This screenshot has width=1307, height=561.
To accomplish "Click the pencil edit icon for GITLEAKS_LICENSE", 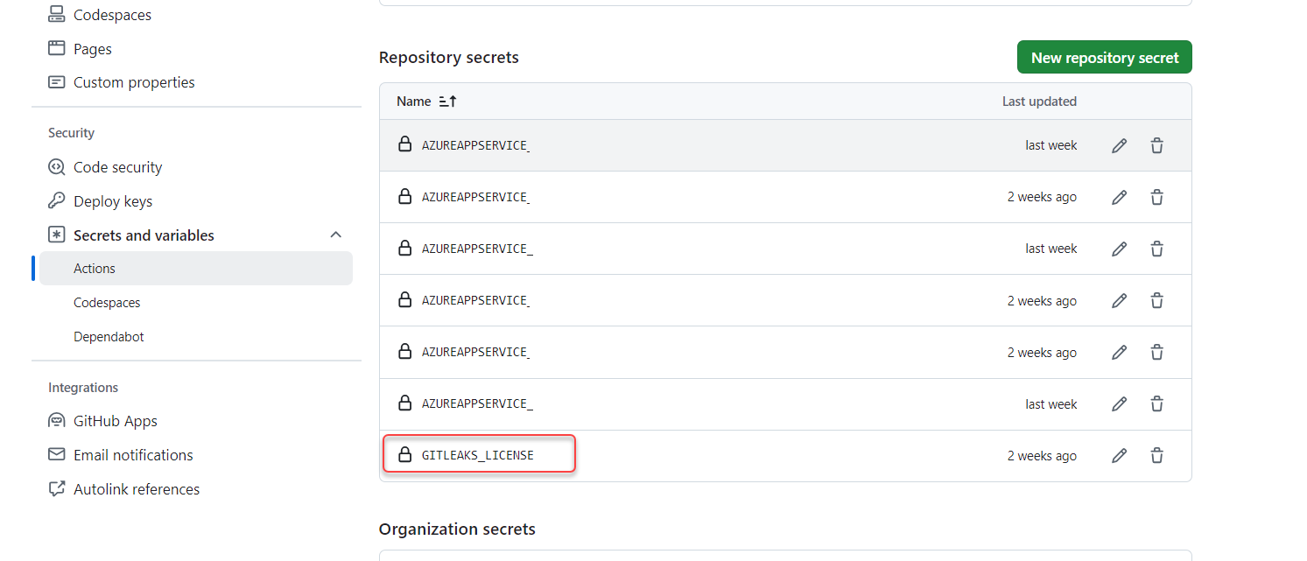I will click(1119, 456).
